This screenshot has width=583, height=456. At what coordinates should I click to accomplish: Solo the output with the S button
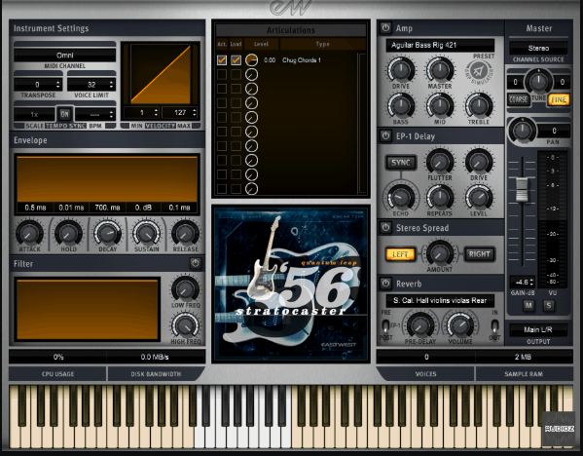(x=548, y=306)
